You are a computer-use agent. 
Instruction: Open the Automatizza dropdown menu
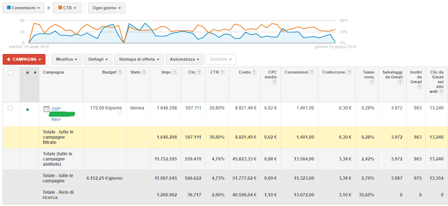[184, 60]
